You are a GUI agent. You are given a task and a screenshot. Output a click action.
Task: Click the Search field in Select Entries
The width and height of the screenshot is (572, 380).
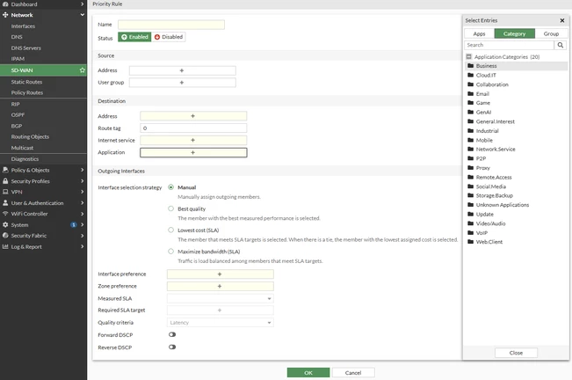(x=510, y=45)
